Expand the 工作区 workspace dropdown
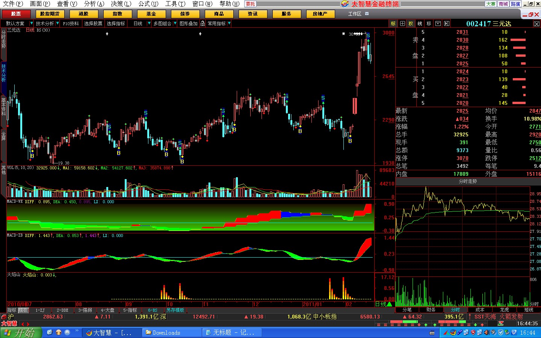 point(367,14)
